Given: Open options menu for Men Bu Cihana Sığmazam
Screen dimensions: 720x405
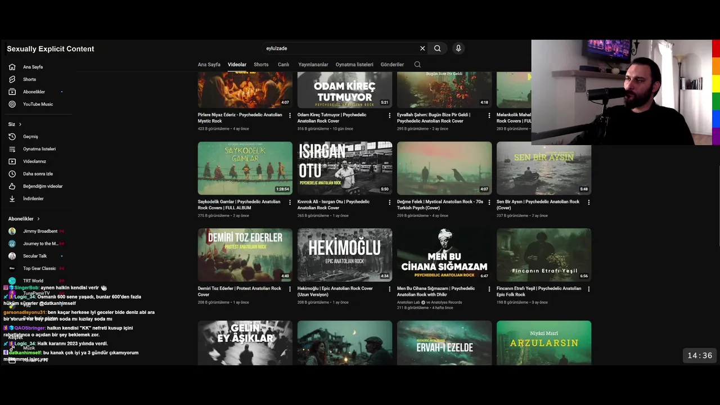Looking at the screenshot, I should (489, 289).
